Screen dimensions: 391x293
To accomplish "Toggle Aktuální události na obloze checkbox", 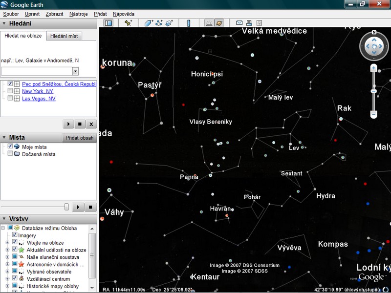I will tap(15, 249).
